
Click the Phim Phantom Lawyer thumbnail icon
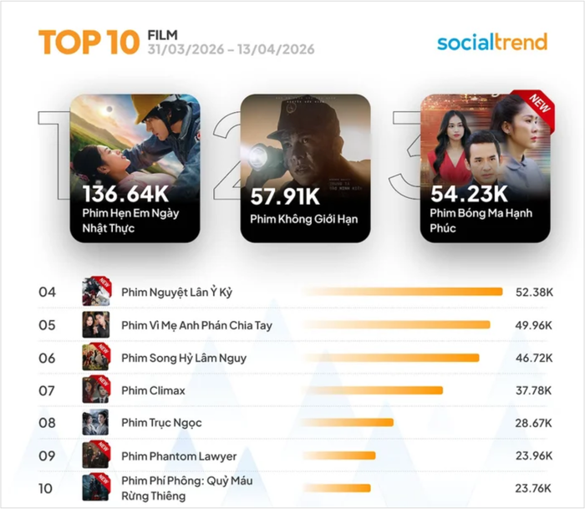click(x=96, y=456)
